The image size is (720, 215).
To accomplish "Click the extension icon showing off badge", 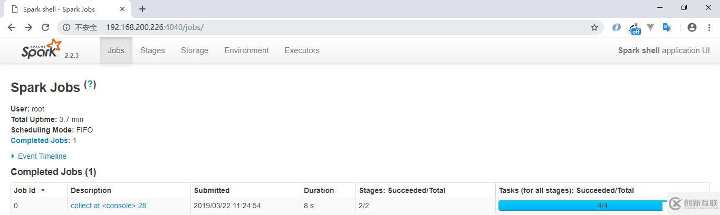I will 634,28.
